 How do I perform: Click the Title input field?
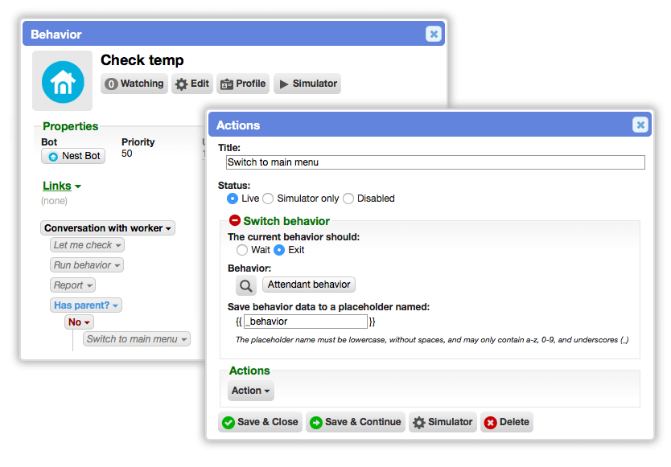(435, 162)
